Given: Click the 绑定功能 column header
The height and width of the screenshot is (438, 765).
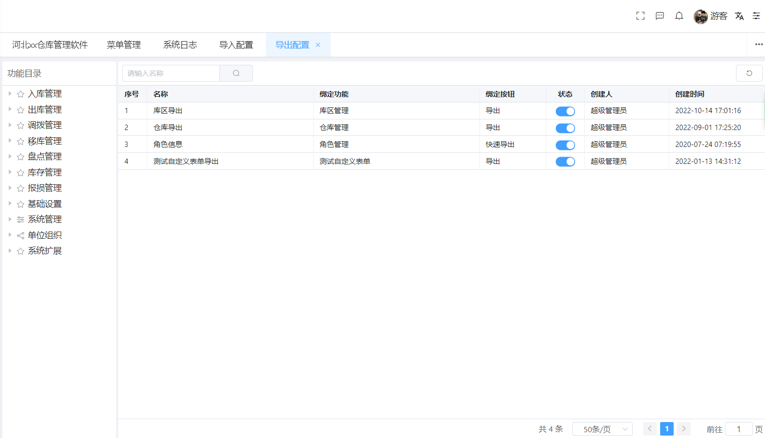Looking at the screenshot, I should (x=334, y=94).
